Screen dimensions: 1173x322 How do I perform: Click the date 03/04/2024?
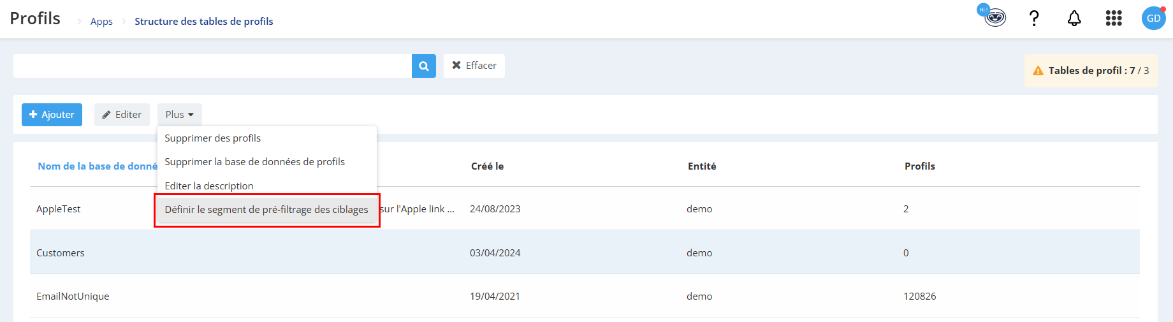[x=495, y=253]
